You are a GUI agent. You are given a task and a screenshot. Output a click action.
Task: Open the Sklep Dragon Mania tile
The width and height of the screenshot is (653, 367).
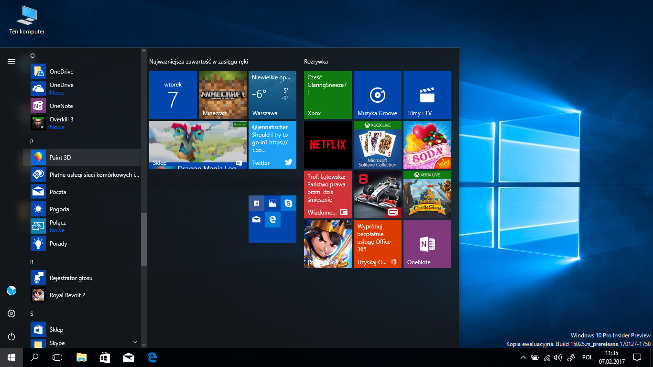(198, 145)
